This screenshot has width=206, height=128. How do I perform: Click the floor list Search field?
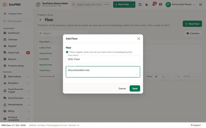point(63,33)
